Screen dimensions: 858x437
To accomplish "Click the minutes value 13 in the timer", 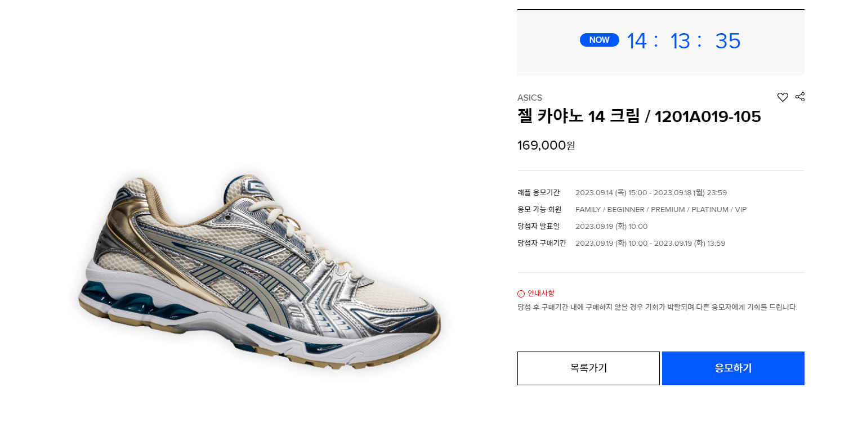I will click(680, 41).
